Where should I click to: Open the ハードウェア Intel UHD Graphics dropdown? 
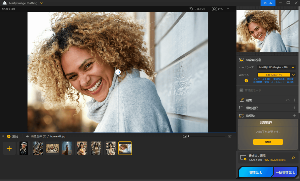(276, 67)
